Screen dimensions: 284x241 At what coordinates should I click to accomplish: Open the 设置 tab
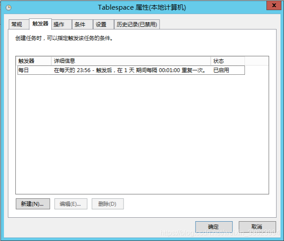tap(101, 25)
